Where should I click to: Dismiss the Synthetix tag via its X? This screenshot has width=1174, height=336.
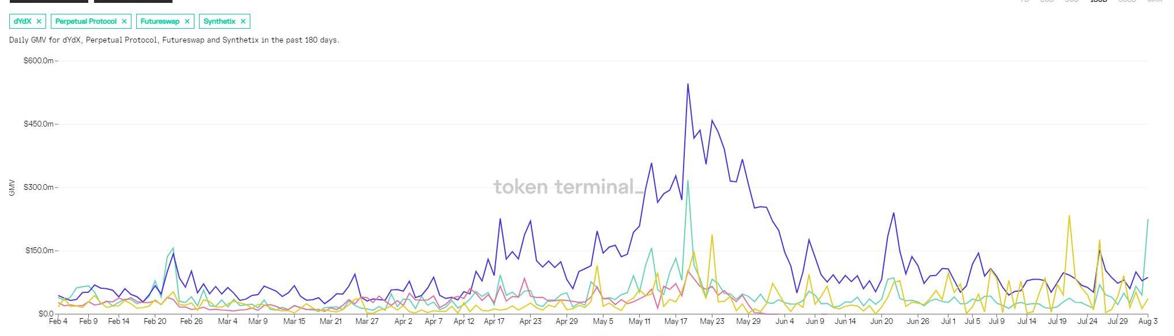(243, 21)
